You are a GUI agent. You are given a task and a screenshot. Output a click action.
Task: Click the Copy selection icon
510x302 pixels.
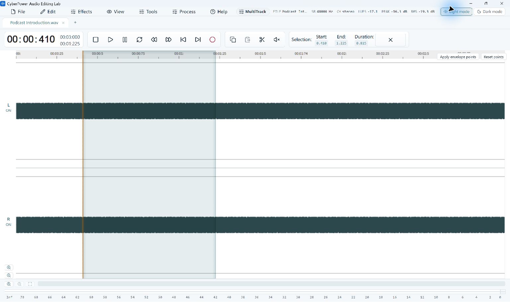(x=233, y=40)
